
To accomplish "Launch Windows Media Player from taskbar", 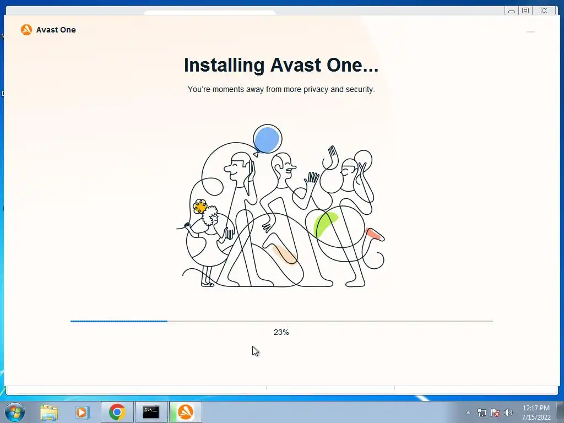I will point(83,412).
